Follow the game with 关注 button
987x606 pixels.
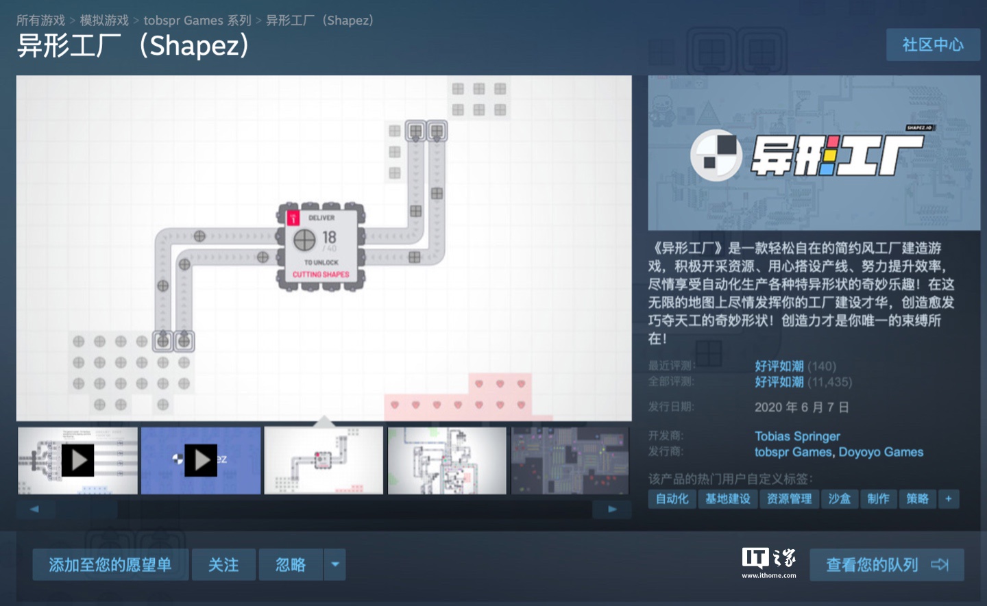pyautogui.click(x=223, y=565)
